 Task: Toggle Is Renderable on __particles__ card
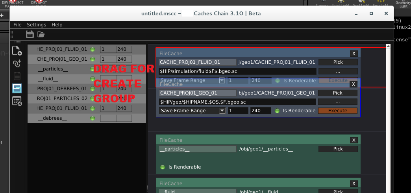click(x=163, y=167)
